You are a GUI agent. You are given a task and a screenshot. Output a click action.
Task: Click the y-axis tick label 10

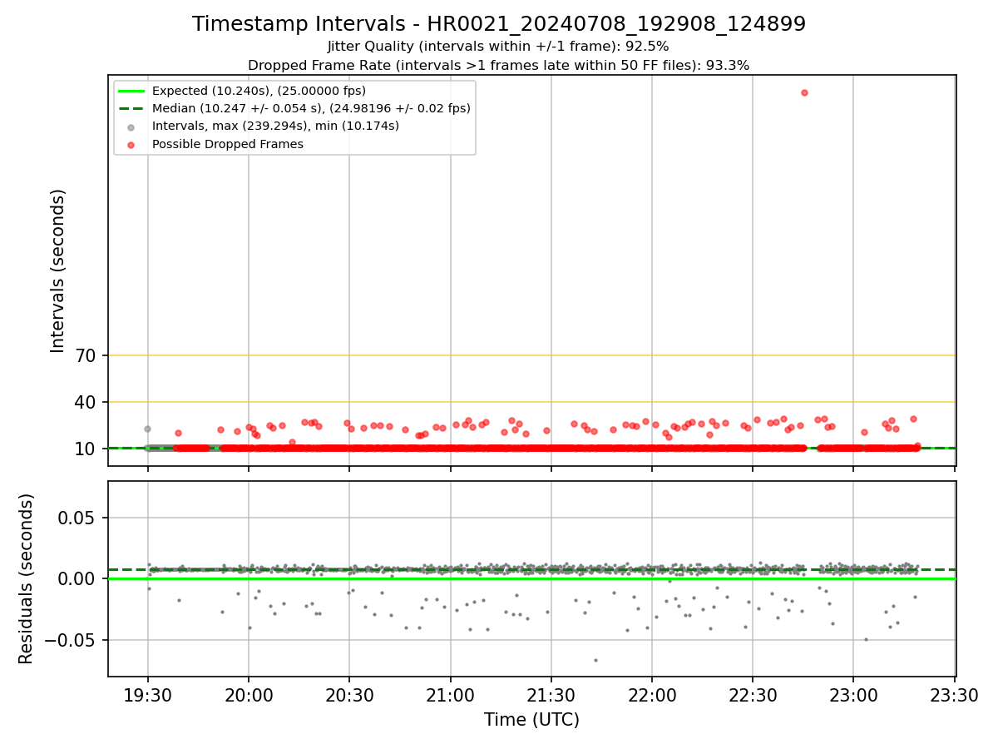pyautogui.click(x=86, y=449)
